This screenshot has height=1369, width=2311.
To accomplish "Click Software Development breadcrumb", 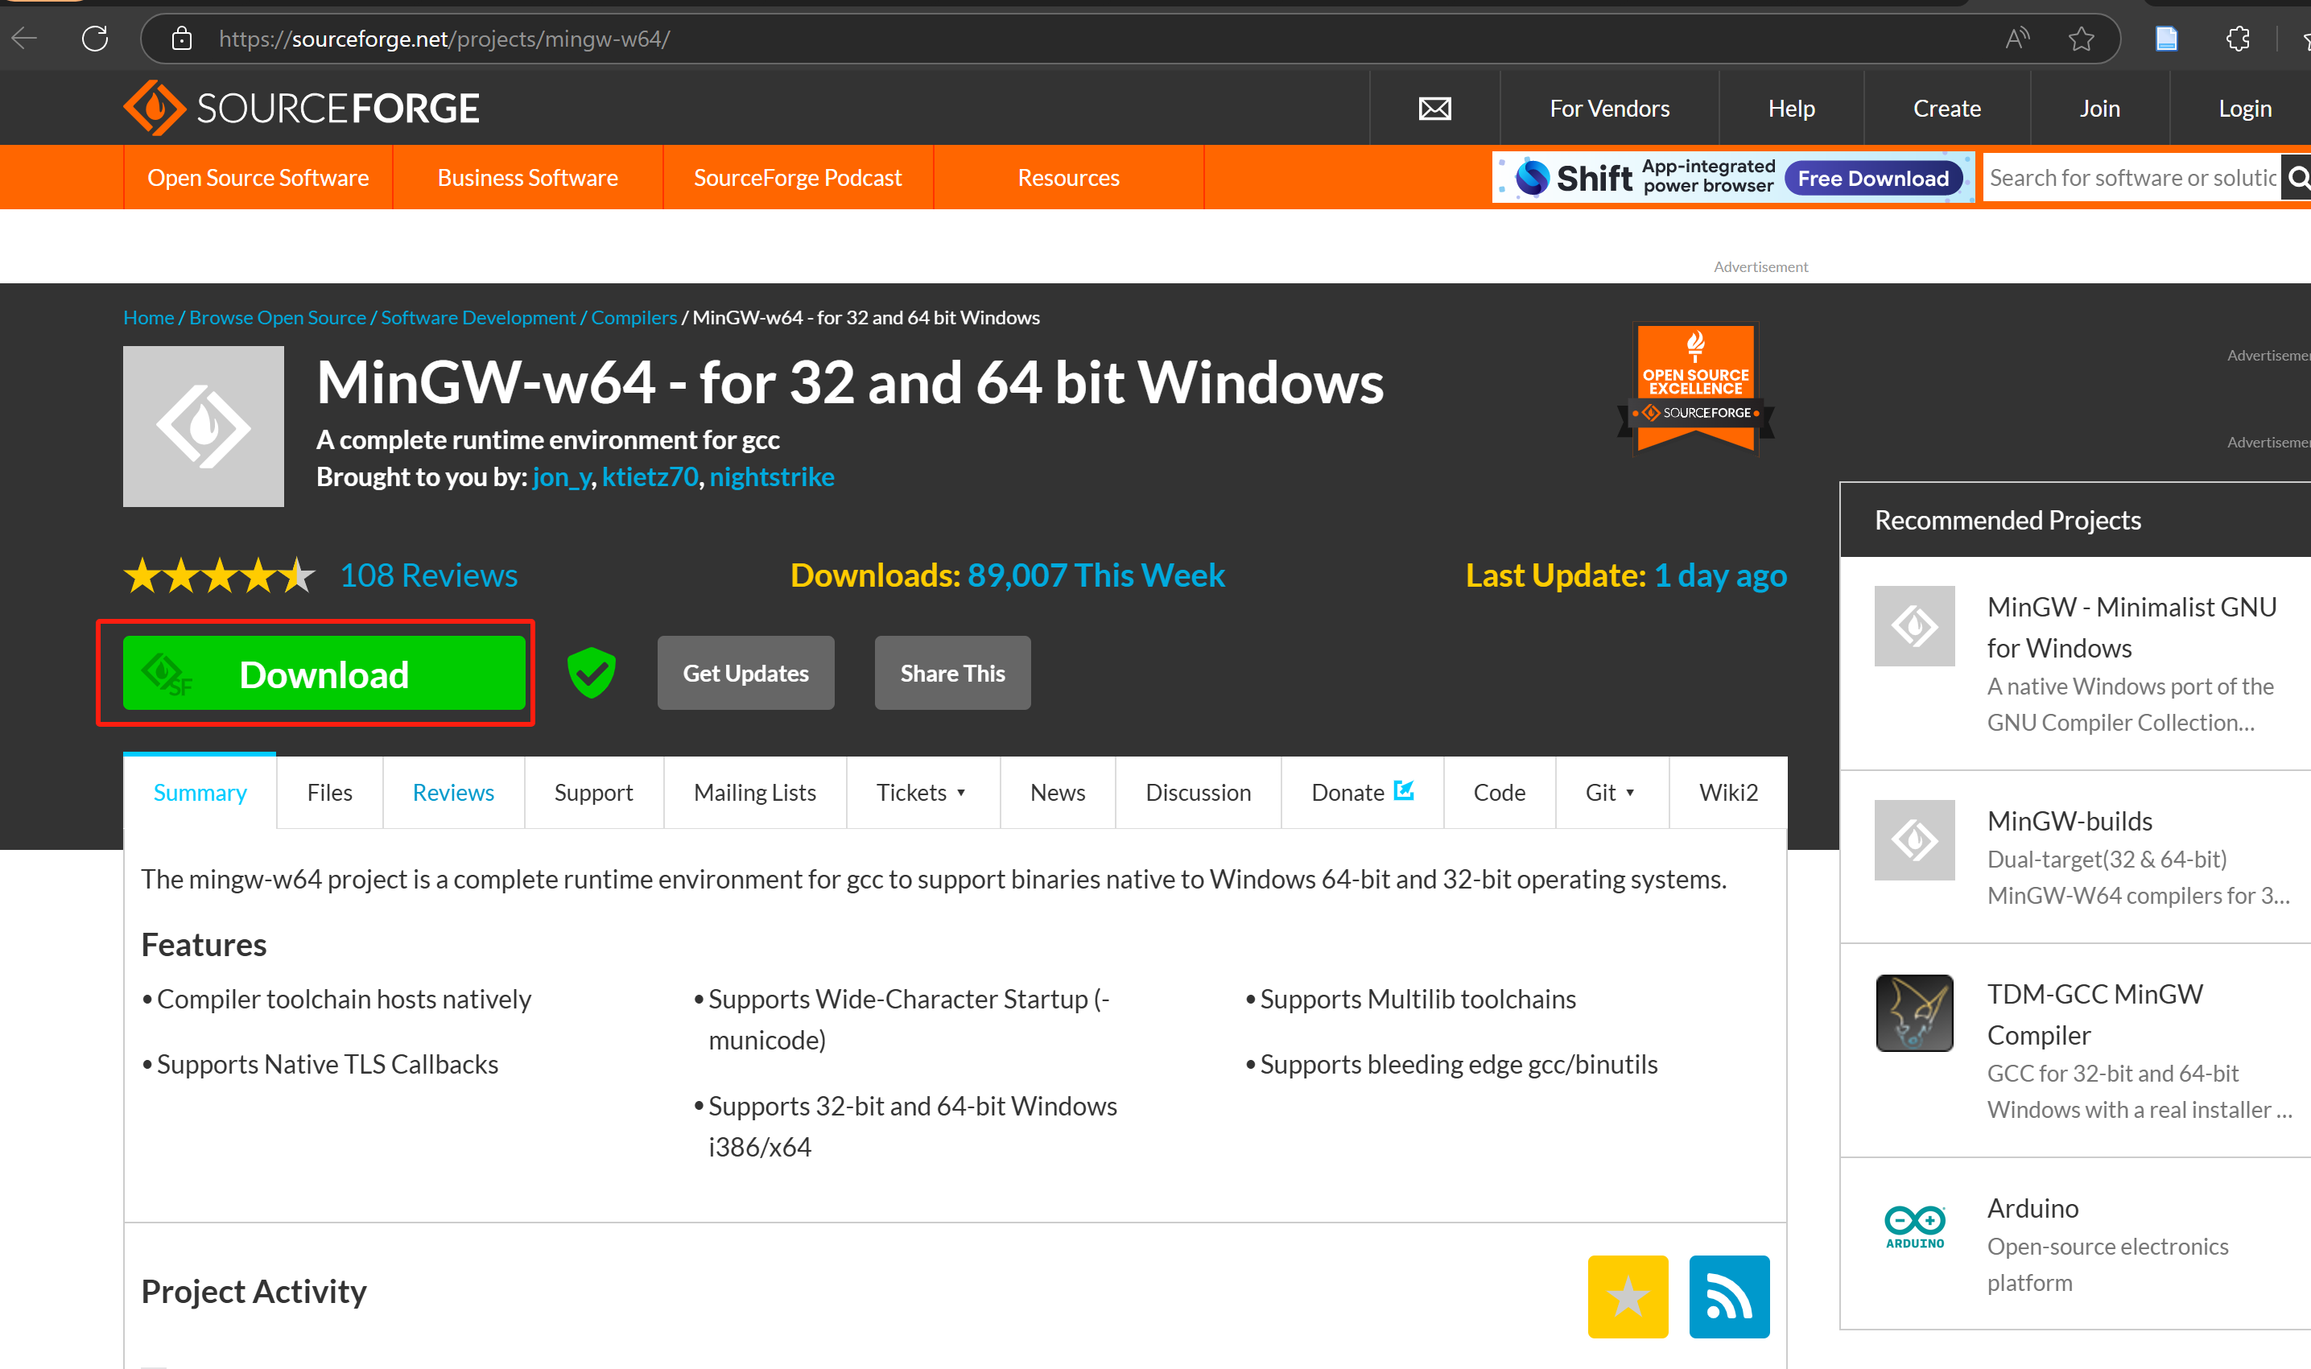I will point(478,317).
